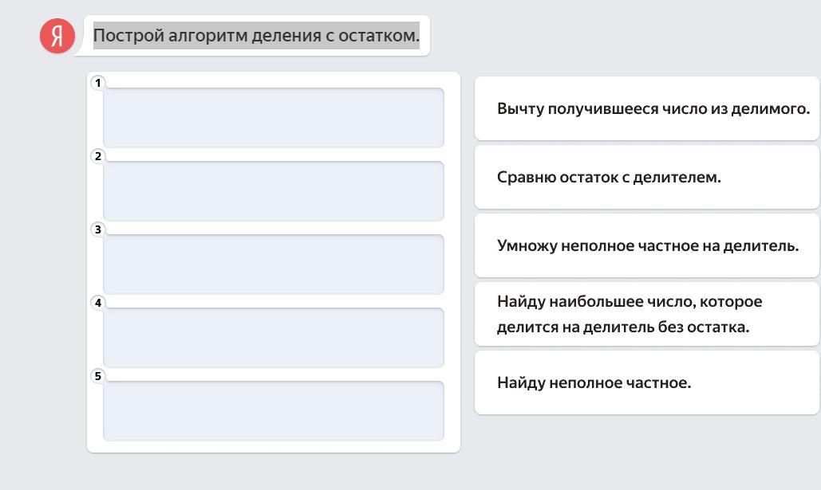Click the question speech bubble beside the avatar
821x490 pixels.
click(424, 46)
